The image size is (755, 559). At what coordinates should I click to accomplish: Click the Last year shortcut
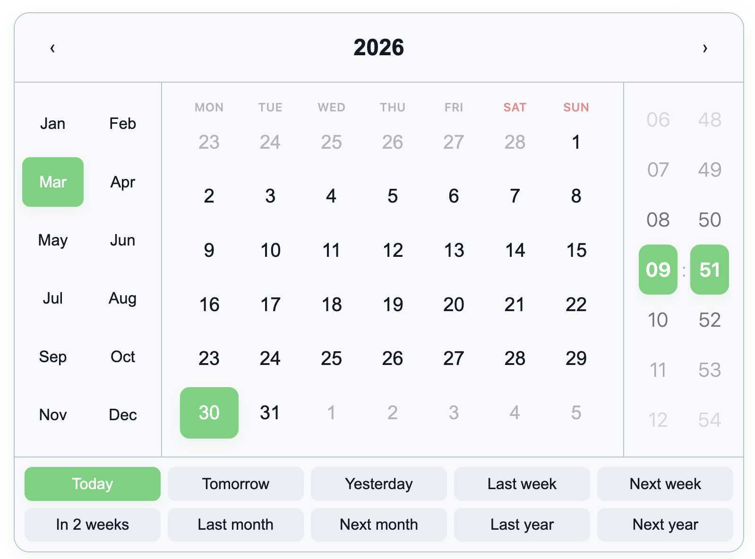(x=522, y=525)
